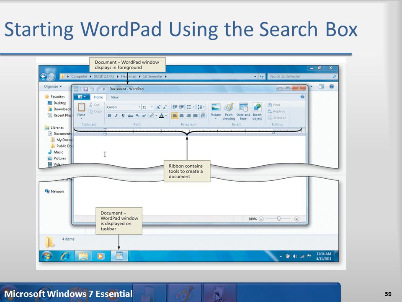Image resolution: width=402 pixels, height=302 pixels.
Task: Click the Explorer window Help icon
Action: (x=332, y=86)
